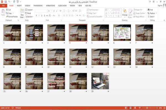
Task: Click Convert to SmartArt
Action: [95, 16]
